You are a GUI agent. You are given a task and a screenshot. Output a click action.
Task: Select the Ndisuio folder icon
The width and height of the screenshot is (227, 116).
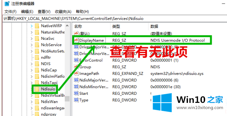[37, 89]
